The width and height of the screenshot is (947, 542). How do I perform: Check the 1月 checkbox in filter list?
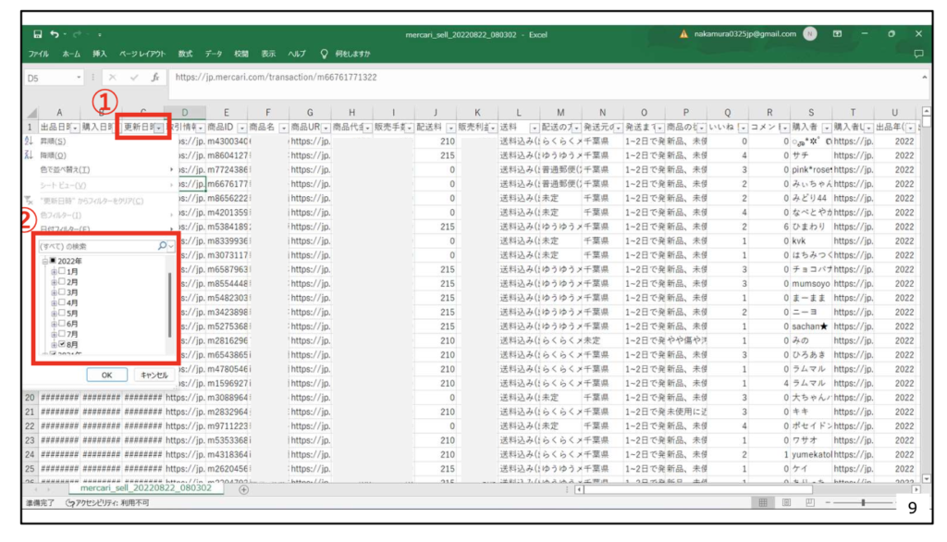62,271
